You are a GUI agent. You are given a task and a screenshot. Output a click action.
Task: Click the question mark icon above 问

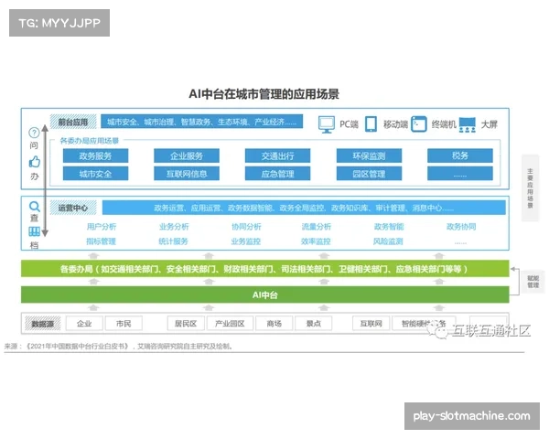click(34, 133)
